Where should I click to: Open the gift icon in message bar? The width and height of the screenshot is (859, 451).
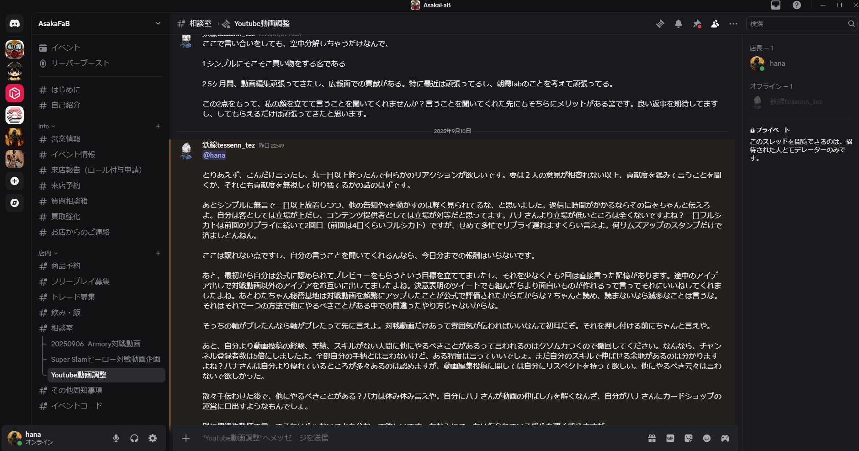pos(652,438)
